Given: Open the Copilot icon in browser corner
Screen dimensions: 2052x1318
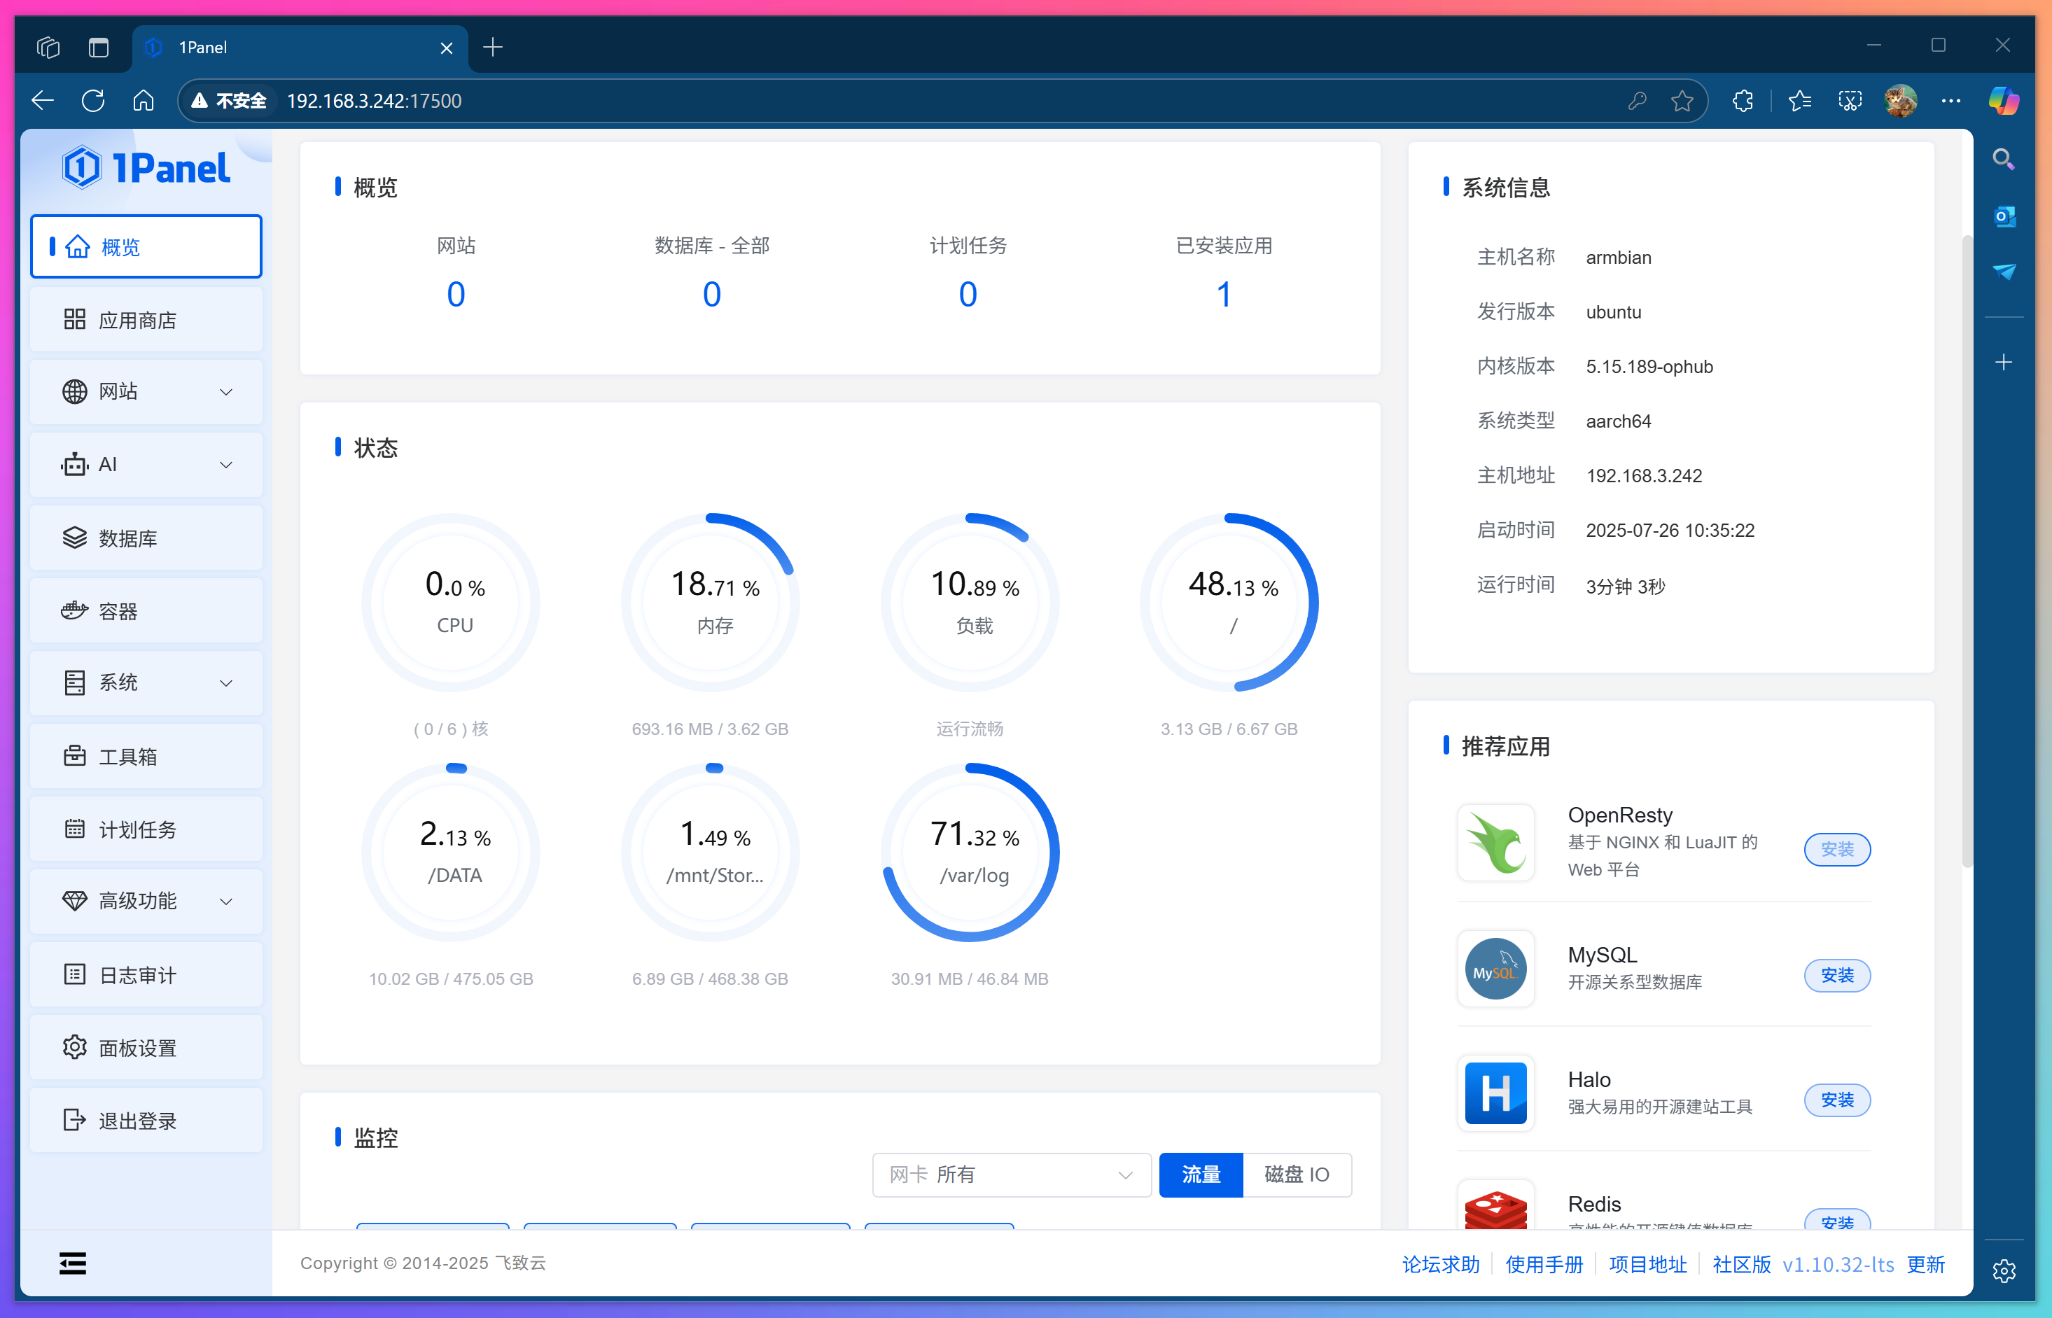Looking at the screenshot, I should [2003, 101].
